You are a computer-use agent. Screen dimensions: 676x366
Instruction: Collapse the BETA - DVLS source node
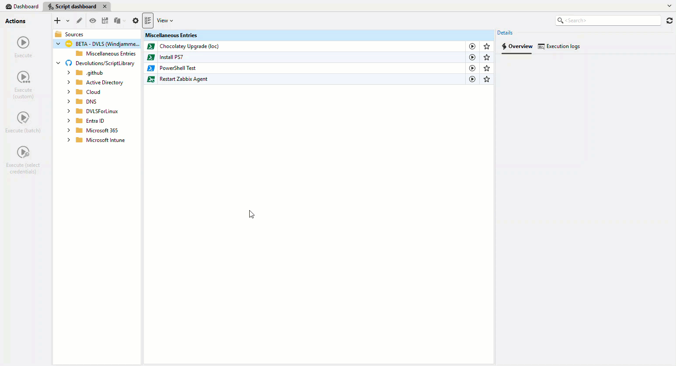pos(58,44)
